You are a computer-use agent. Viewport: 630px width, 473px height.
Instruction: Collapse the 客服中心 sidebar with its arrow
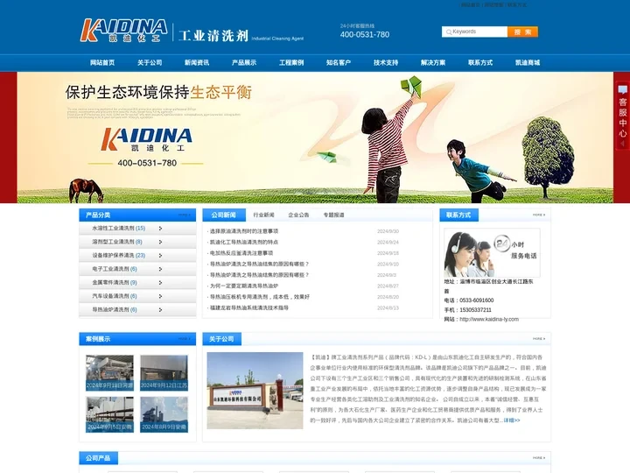[x=622, y=143]
